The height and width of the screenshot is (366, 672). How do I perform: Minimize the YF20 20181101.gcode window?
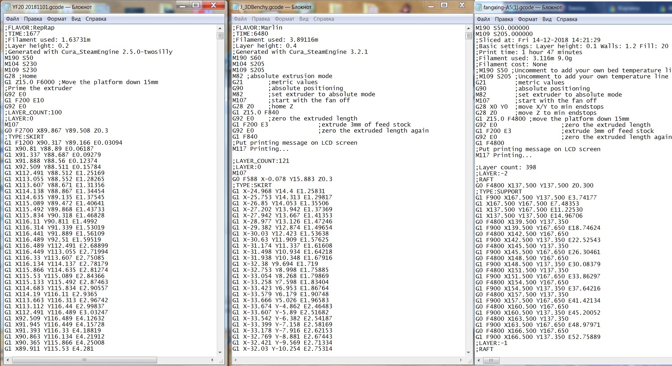click(182, 5)
